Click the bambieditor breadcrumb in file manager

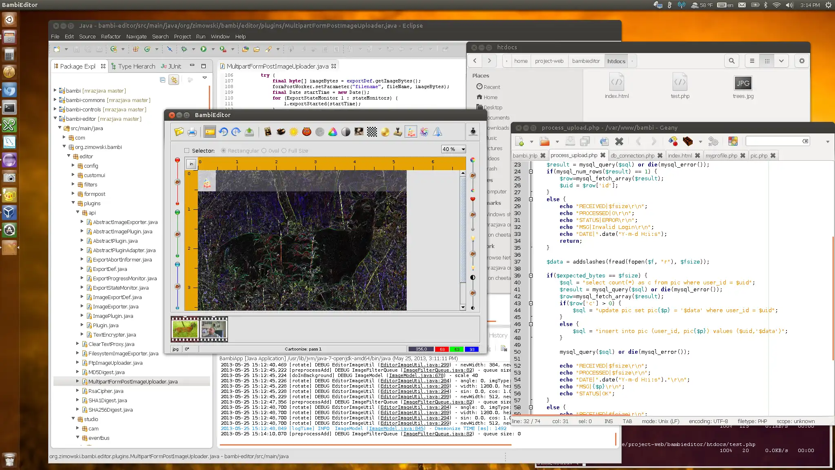tap(586, 61)
